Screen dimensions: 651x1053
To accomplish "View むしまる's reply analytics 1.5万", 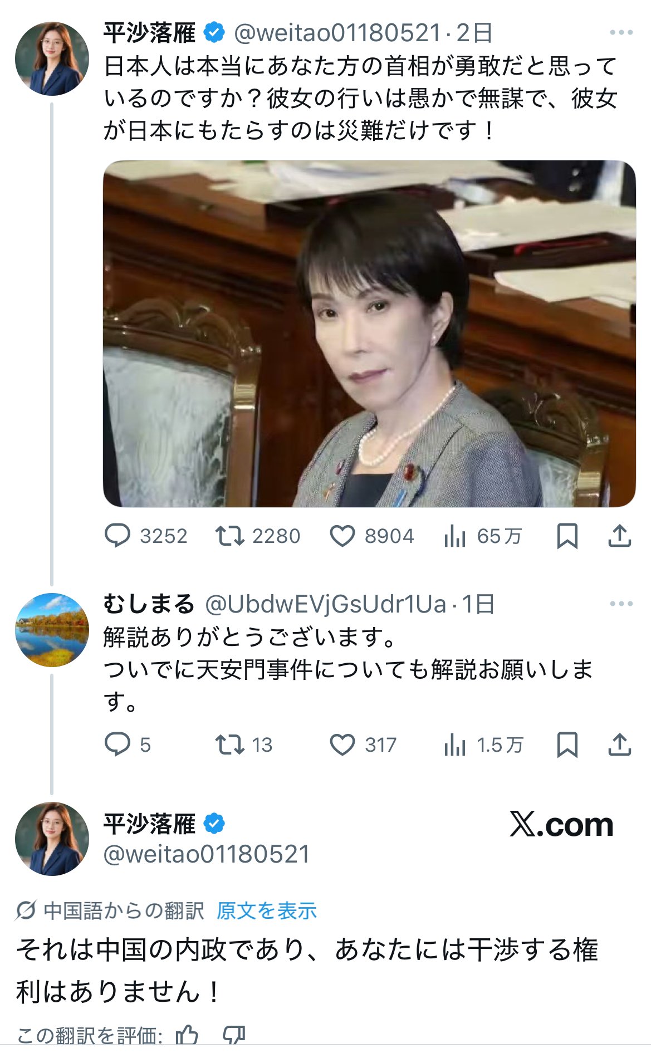I will point(483,745).
